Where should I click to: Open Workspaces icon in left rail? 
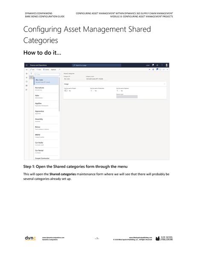point(26,86)
